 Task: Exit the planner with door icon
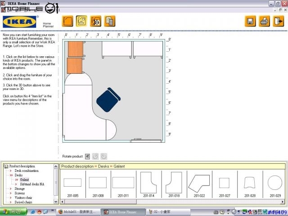279,21
